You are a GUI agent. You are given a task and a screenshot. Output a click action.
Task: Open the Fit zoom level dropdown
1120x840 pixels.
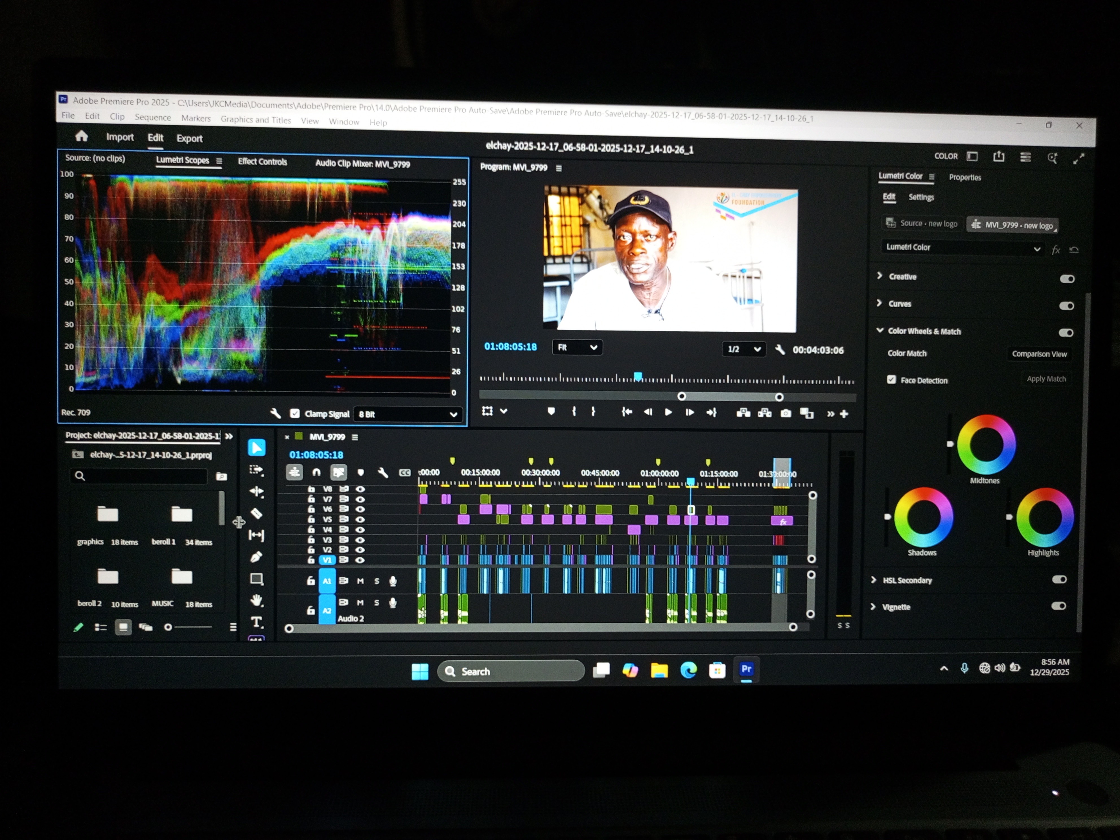[x=577, y=347]
